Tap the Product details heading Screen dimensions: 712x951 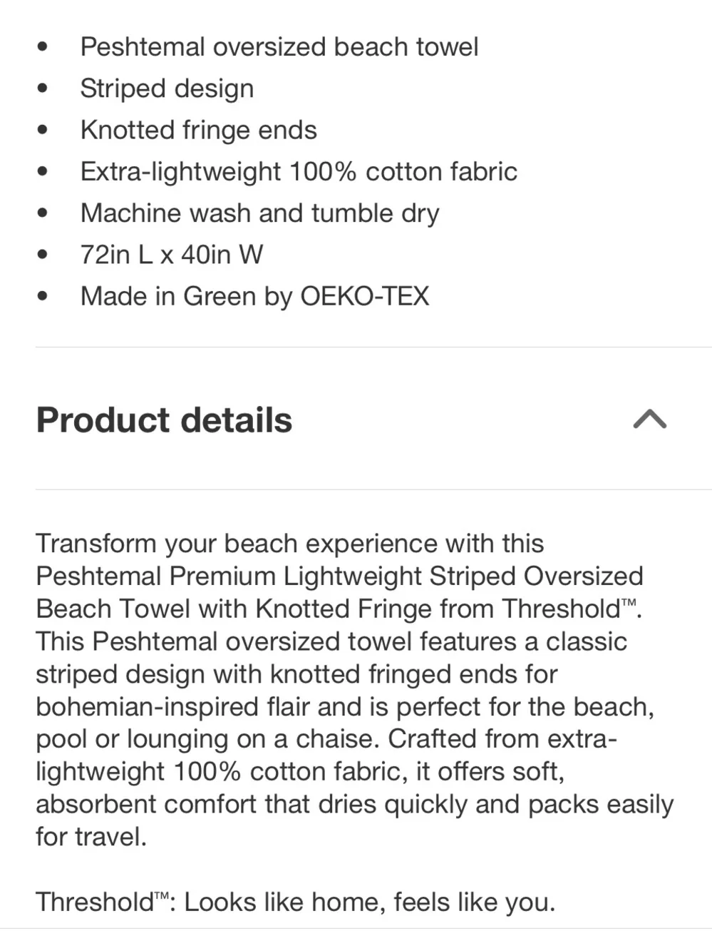164,419
